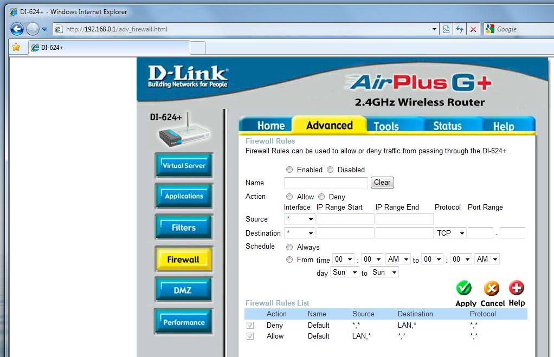This screenshot has width=554, height=357.
Task: Click the rule Name text field
Action: 326,183
